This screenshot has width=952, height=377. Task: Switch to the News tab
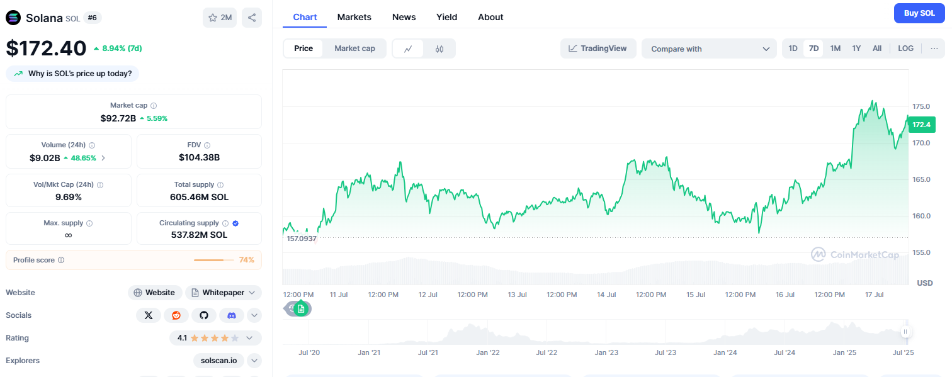tap(404, 17)
